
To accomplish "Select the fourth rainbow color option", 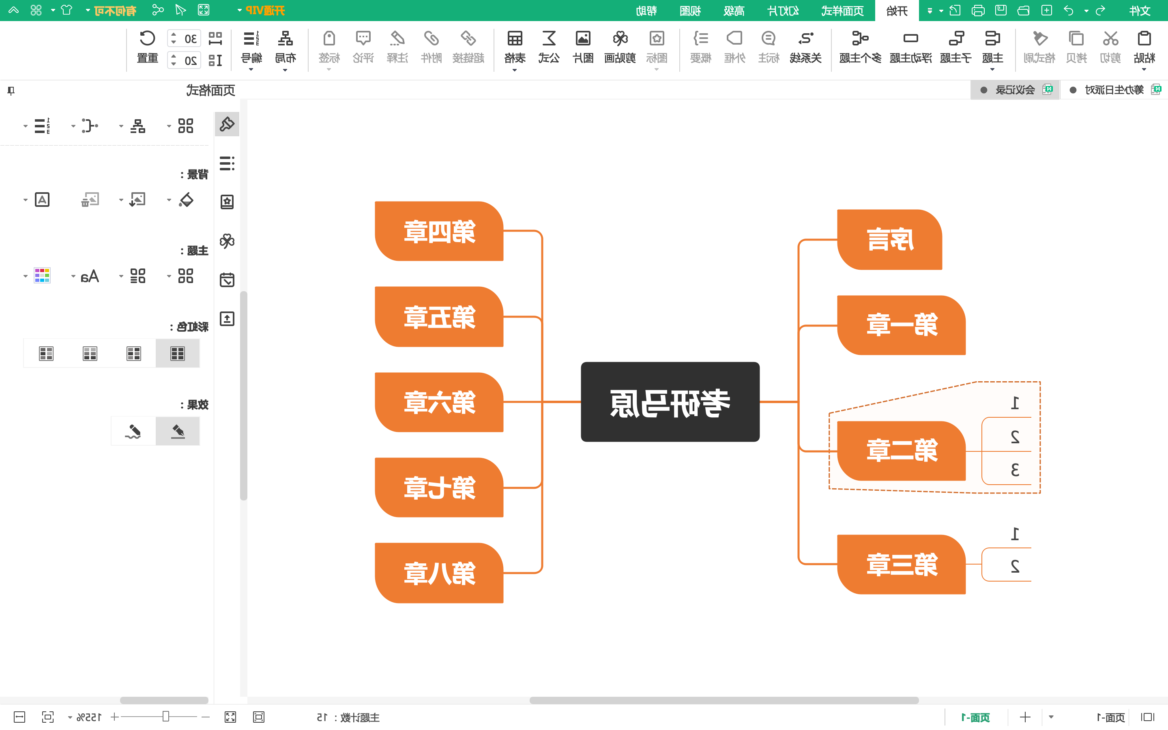I will pos(46,353).
